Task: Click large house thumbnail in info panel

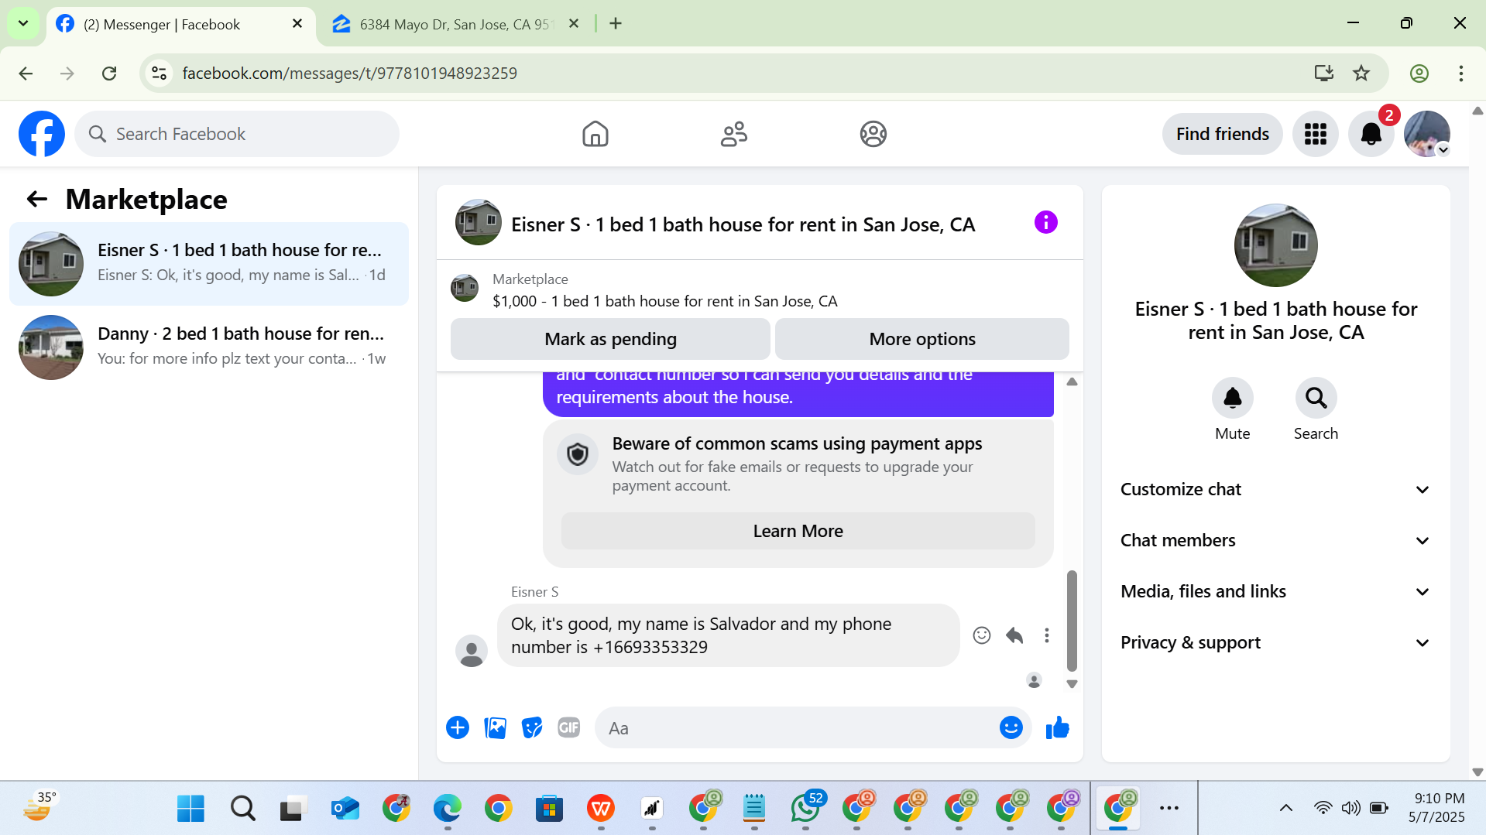Action: click(1275, 245)
